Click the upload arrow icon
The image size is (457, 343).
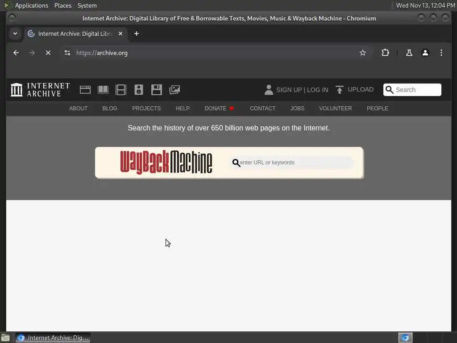coord(340,90)
